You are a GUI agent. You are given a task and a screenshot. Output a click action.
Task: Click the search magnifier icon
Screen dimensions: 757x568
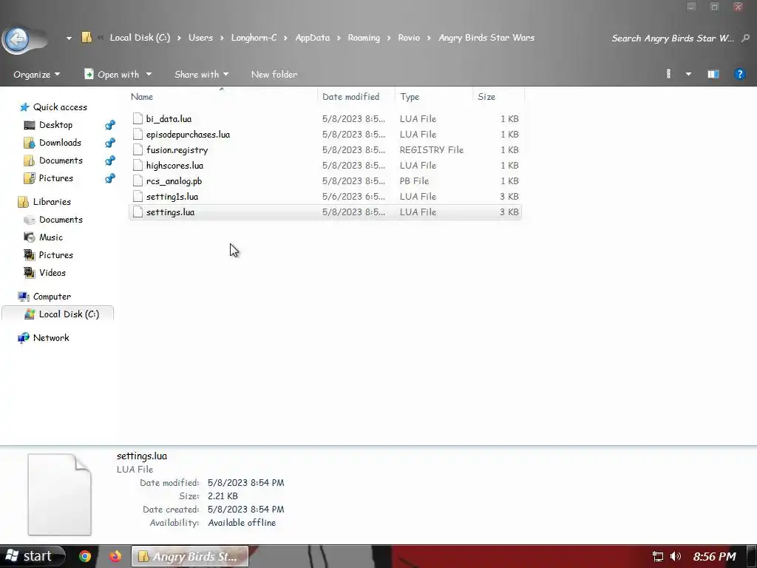click(745, 38)
